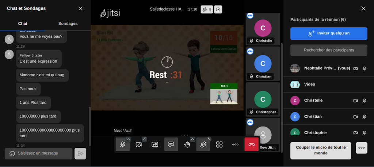Expand audio settings arrow beside microphone

point(128,139)
